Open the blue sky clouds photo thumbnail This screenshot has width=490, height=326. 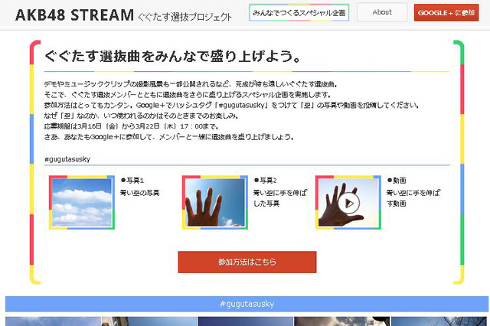(82, 202)
